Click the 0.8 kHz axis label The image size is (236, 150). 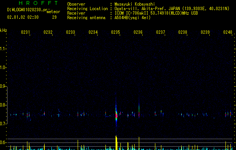point(3,105)
